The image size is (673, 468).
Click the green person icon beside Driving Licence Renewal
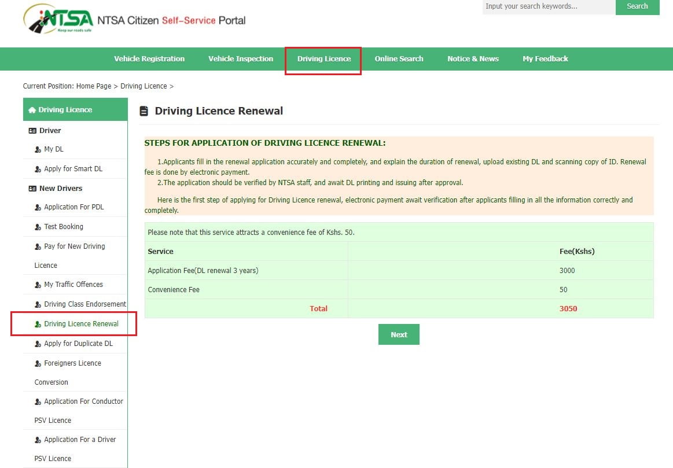tap(38, 325)
